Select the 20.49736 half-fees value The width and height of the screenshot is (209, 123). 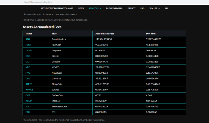[x=151, y=50]
